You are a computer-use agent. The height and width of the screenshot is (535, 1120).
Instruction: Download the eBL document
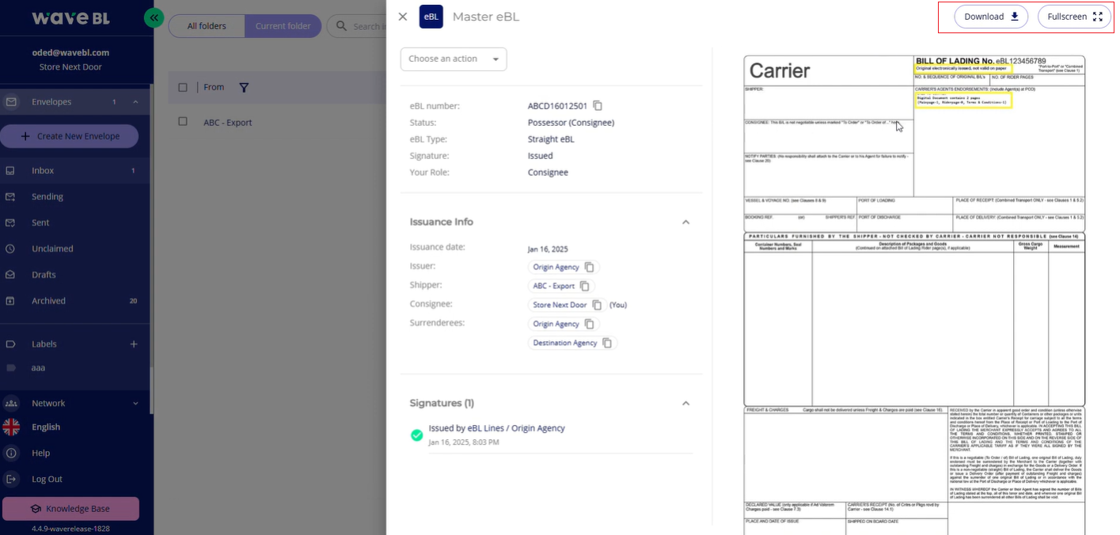[x=991, y=17]
